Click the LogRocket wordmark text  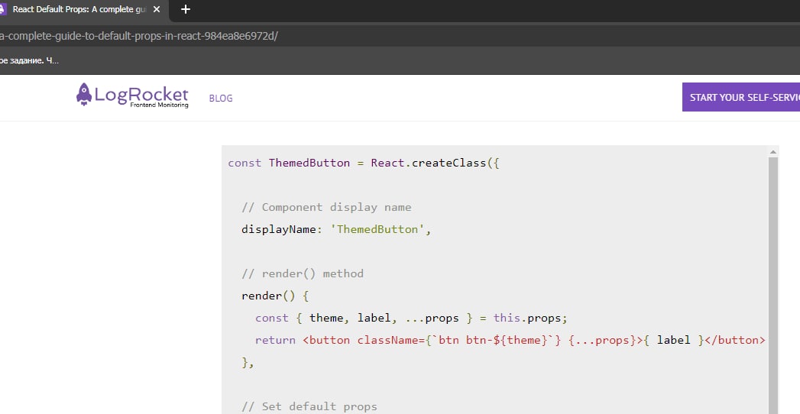[x=141, y=93]
